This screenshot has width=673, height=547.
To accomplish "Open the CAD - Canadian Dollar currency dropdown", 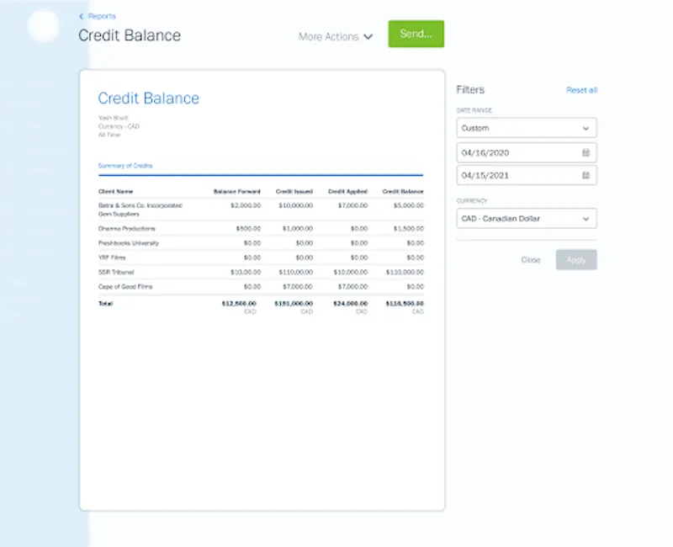I will [526, 218].
